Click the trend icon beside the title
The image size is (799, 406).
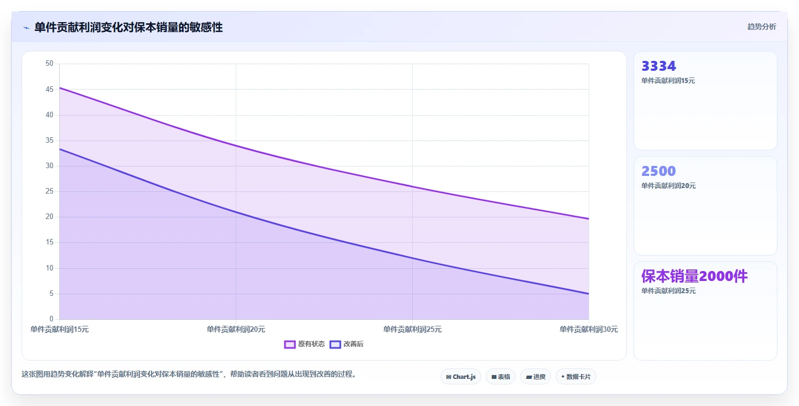(x=26, y=28)
